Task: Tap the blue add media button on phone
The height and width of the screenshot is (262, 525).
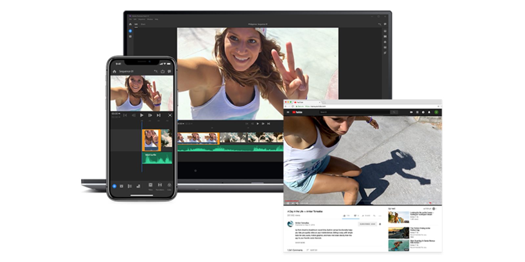Action: pyautogui.click(x=114, y=186)
